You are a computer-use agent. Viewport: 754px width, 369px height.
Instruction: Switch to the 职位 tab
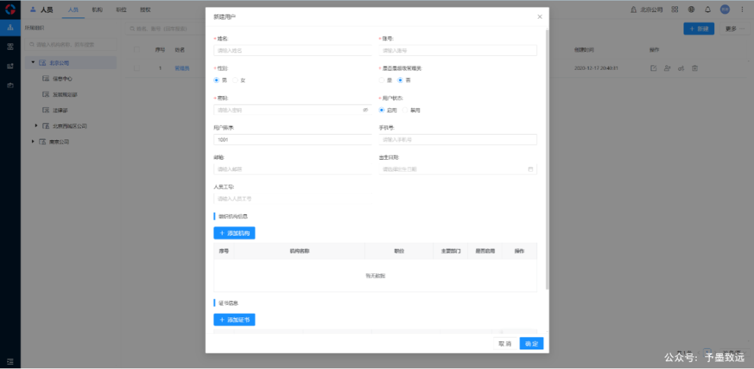[121, 9]
